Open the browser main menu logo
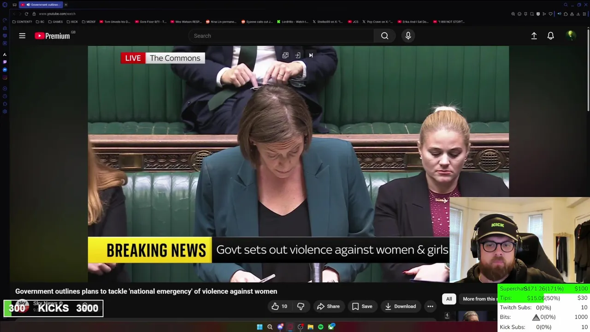This screenshot has width=590, height=332. coord(5,5)
